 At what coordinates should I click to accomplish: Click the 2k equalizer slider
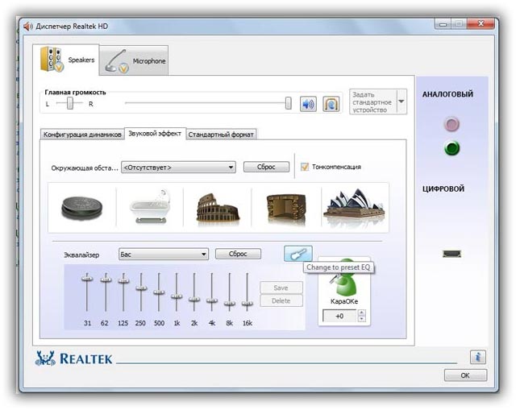pos(194,299)
